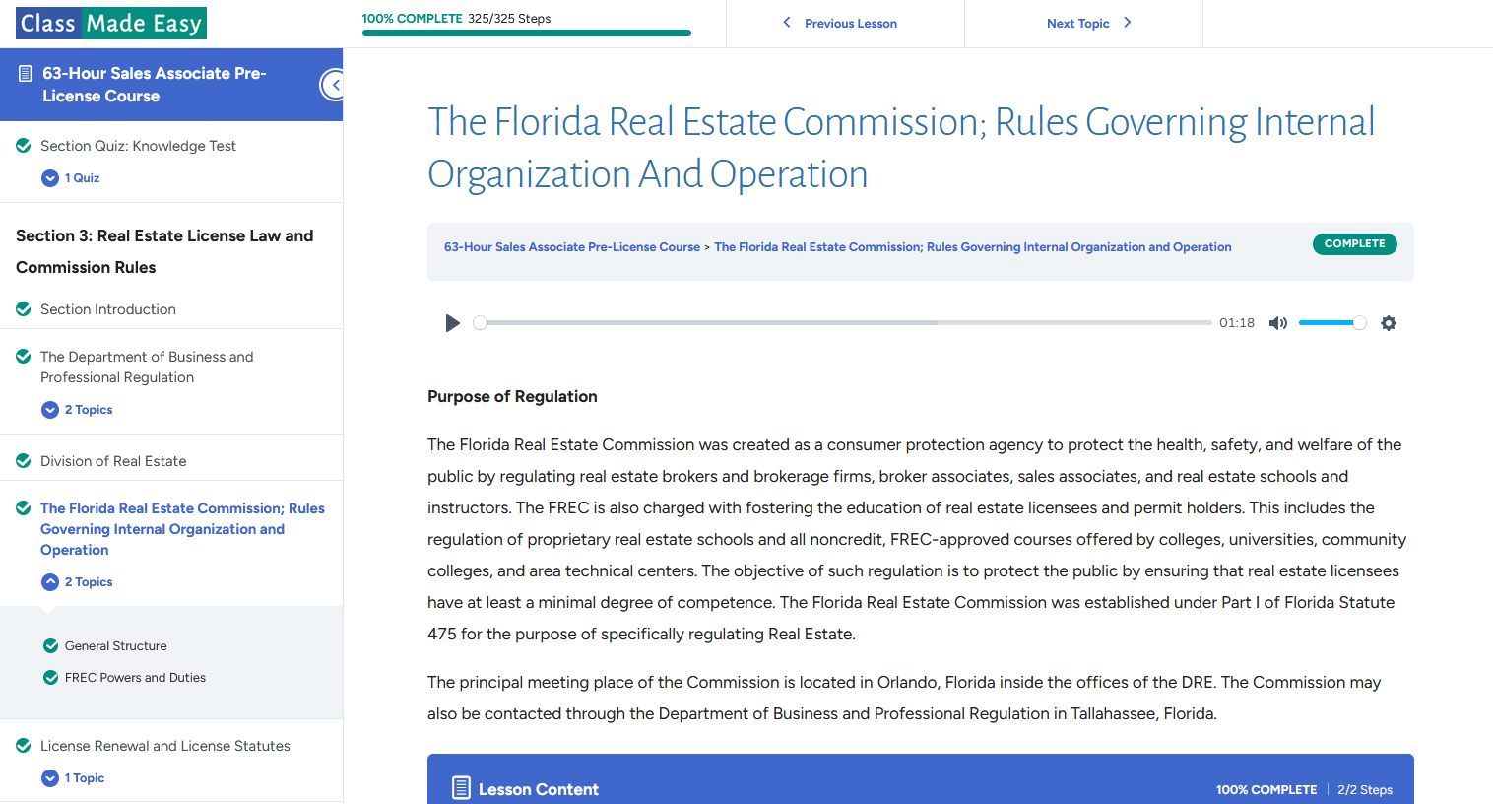This screenshot has width=1493, height=804.
Task: Click the 100% COMPLETE 325/325 Steps text
Action: (x=456, y=19)
